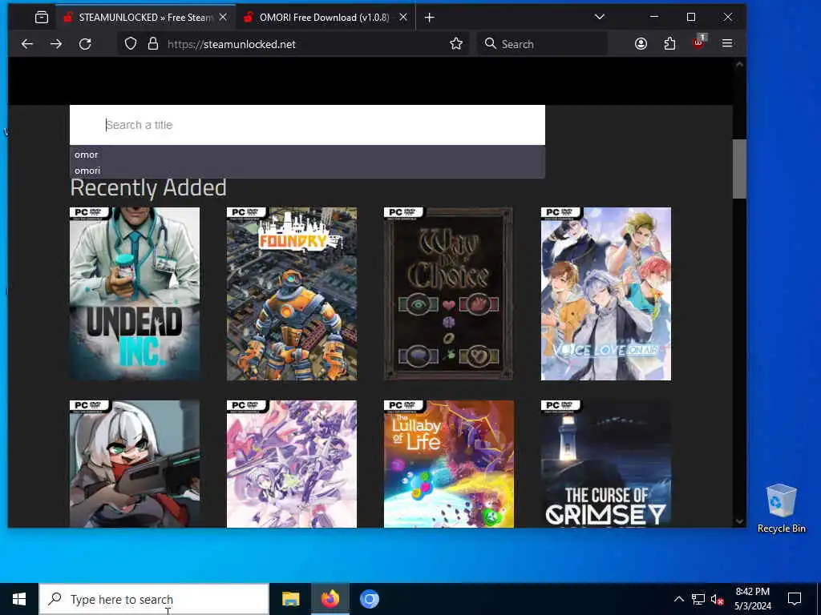Show hidden system tray icons
Viewport: 821px width, 615px height.
[678, 599]
